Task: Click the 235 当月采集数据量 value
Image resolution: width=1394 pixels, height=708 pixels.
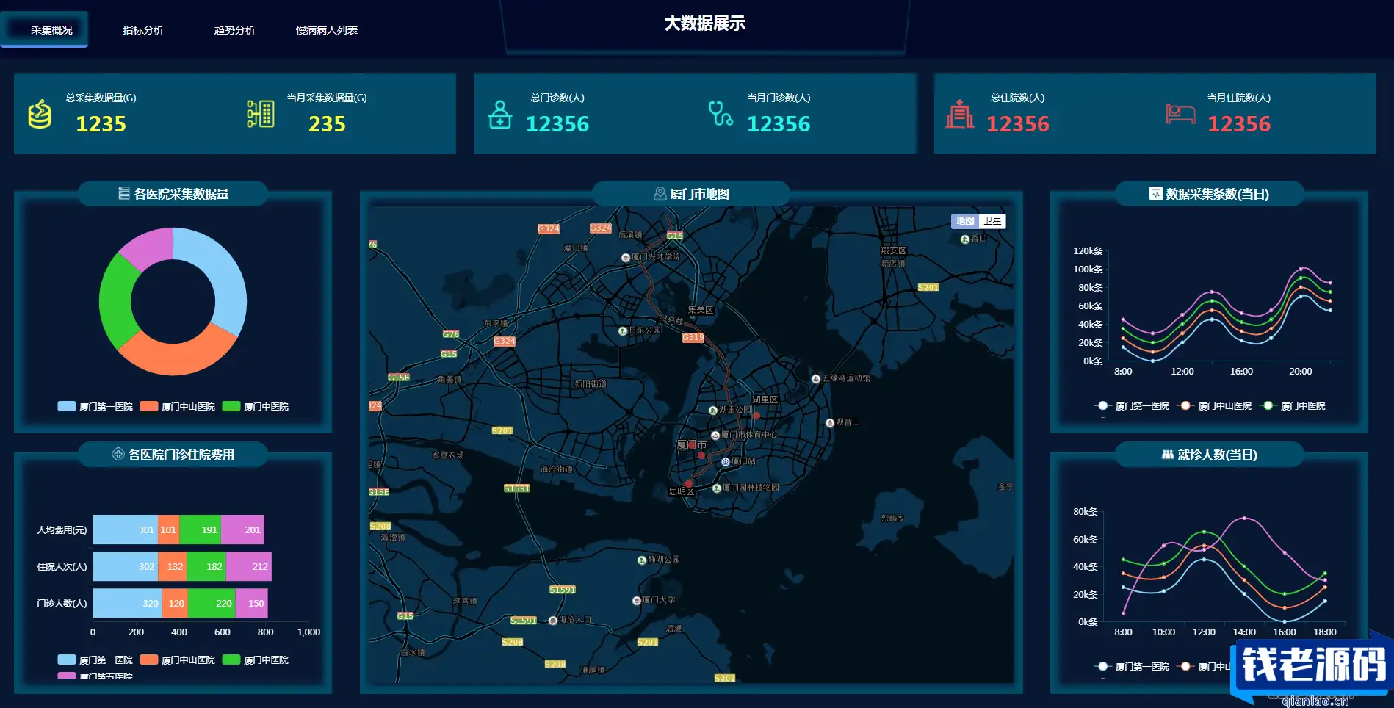Action: point(327,124)
